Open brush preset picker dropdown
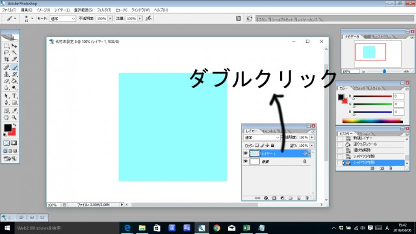 coord(32,18)
